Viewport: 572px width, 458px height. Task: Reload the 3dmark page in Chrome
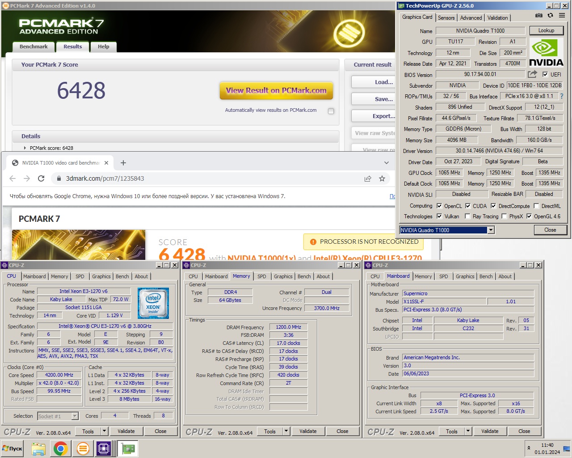point(41,178)
